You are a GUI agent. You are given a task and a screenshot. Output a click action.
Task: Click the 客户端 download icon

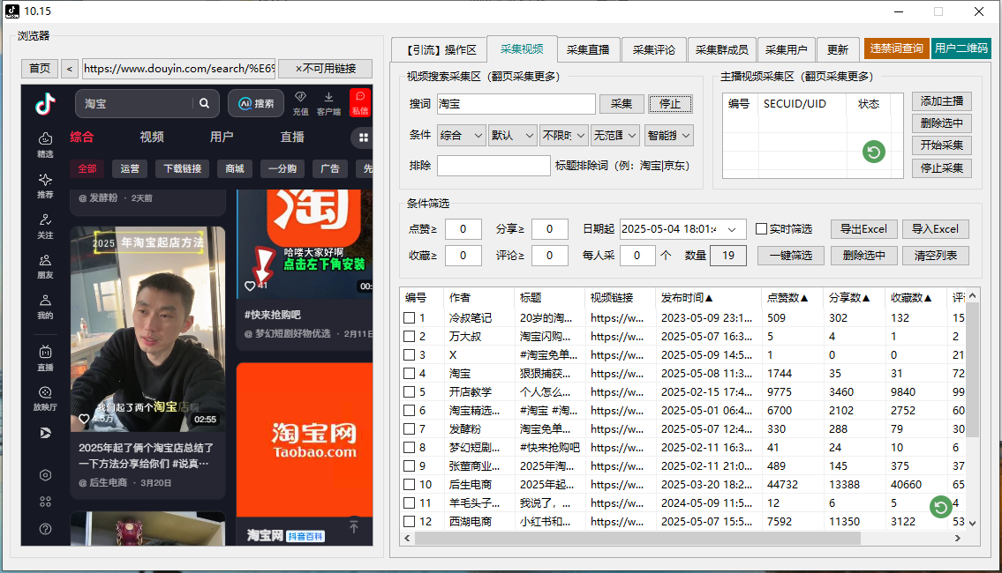[x=328, y=102]
